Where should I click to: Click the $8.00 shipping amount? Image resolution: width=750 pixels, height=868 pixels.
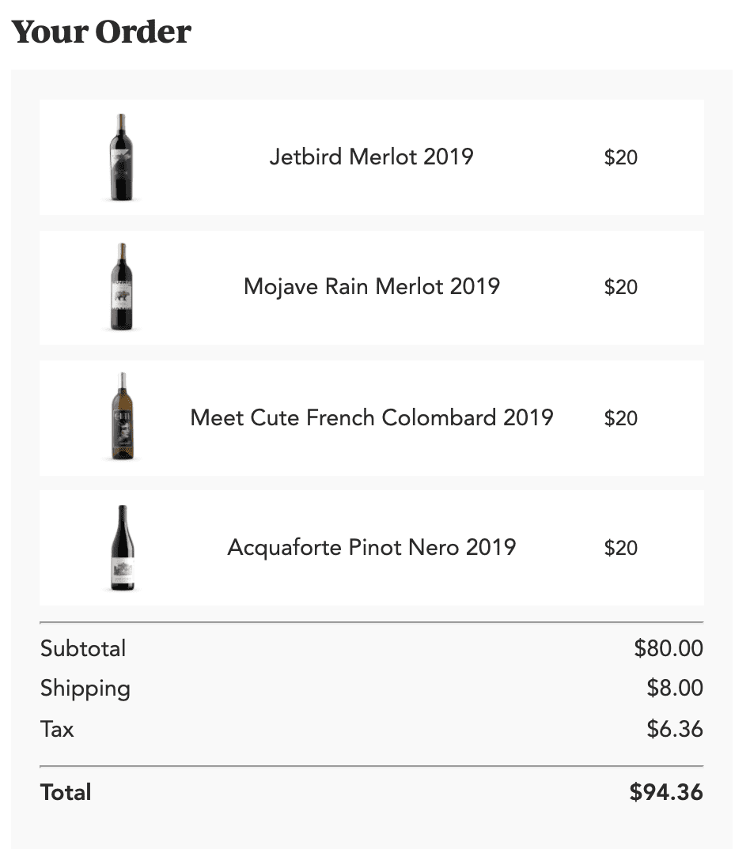point(675,688)
